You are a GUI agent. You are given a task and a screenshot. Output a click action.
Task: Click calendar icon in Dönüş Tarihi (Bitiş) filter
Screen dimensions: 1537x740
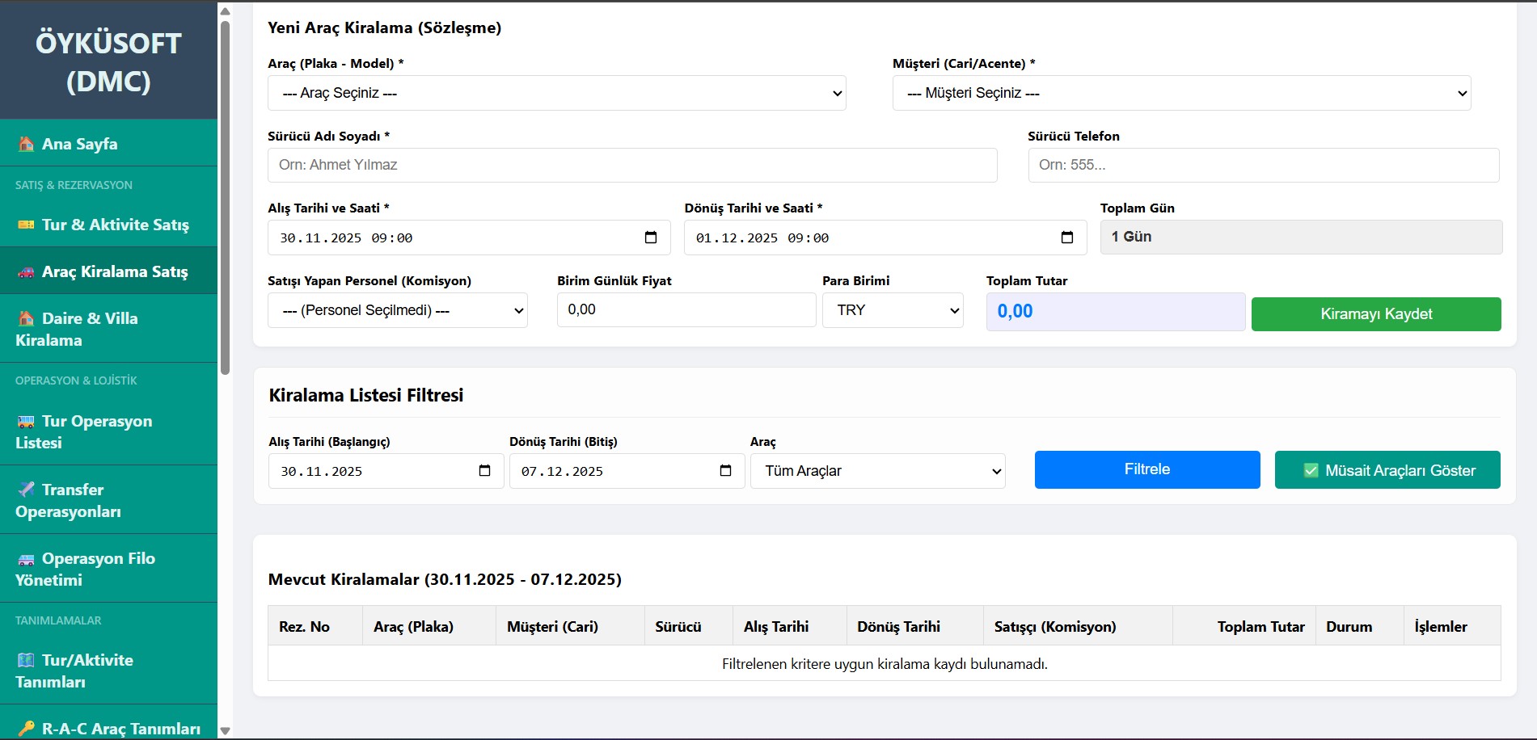point(725,471)
